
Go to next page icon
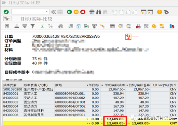pyautogui.click(x=128, y=12)
